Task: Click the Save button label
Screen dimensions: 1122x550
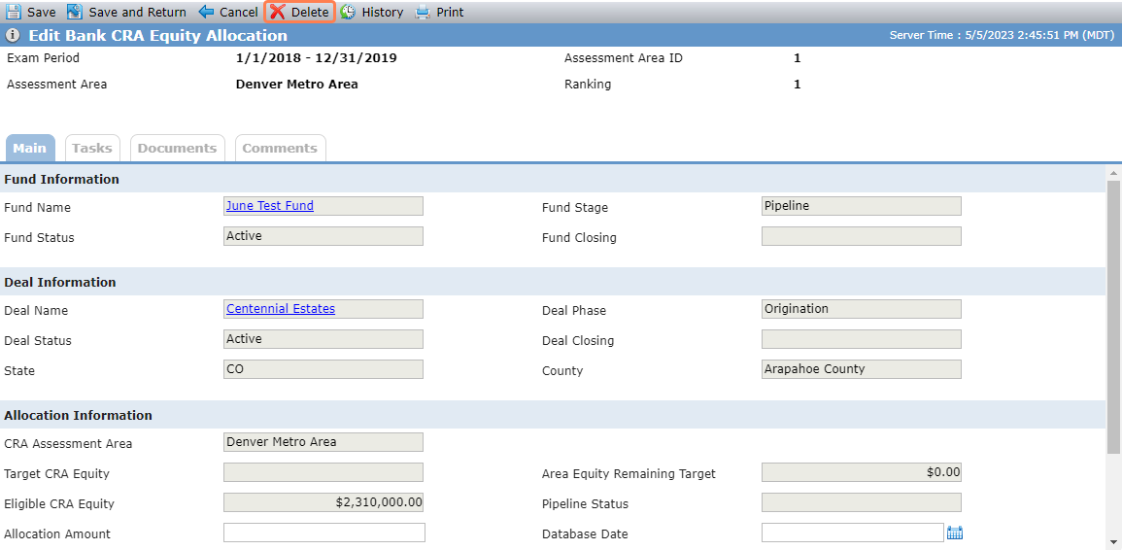Action: [42, 13]
